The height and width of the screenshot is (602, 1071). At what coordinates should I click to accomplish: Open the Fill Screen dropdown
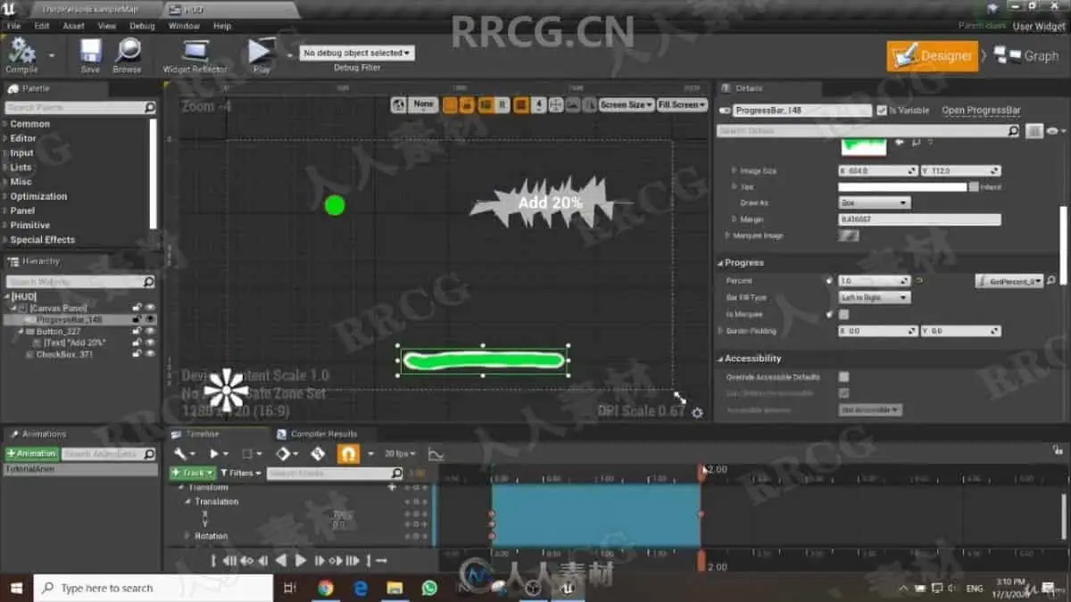(x=682, y=104)
